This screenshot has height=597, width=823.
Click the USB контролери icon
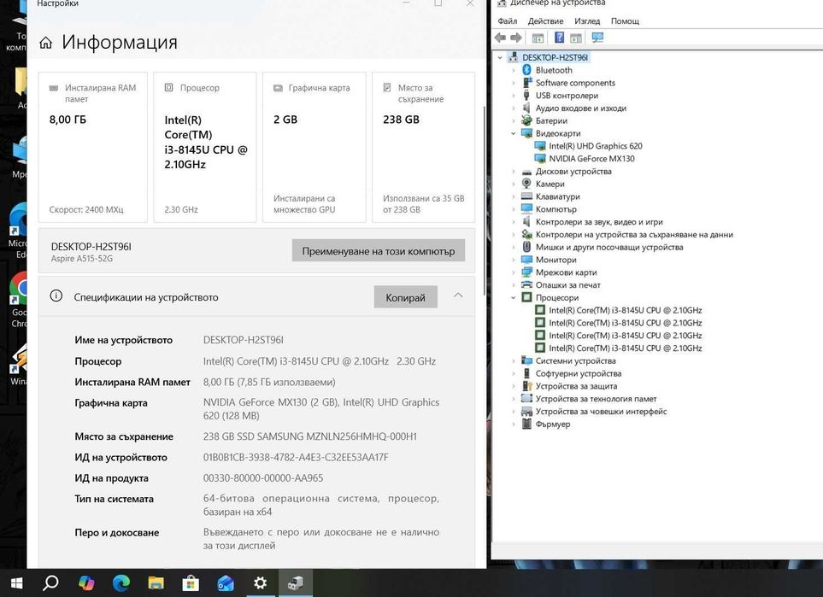[x=526, y=95]
